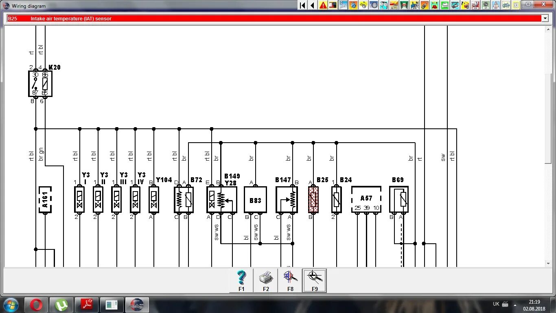Select the B69 sensor component
Screen dimensions: 556x313
tap(399, 200)
